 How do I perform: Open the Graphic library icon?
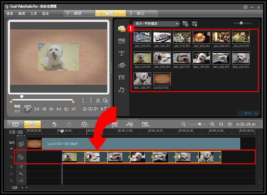click(x=122, y=65)
